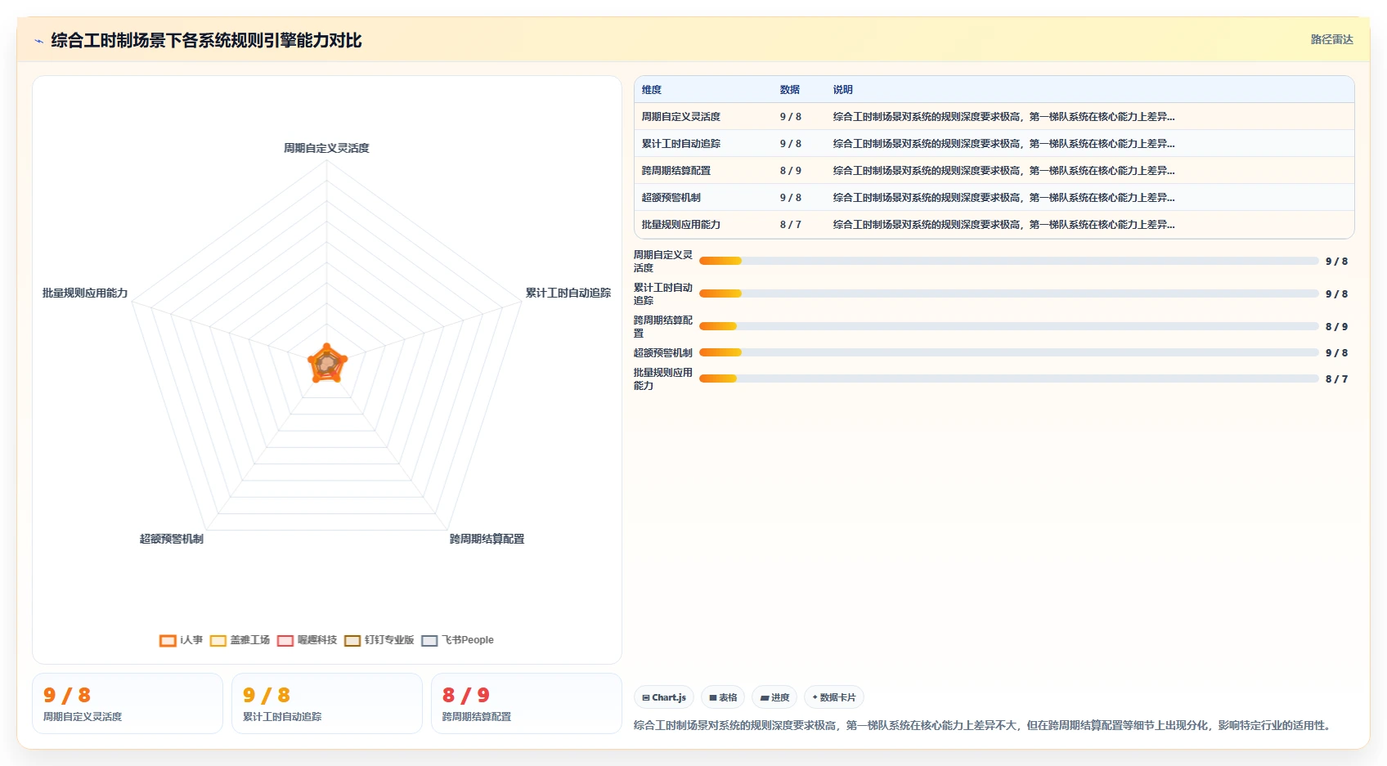Toggle the 喔趣科技 legend swatch
The width and height of the screenshot is (1387, 766).
(x=285, y=641)
